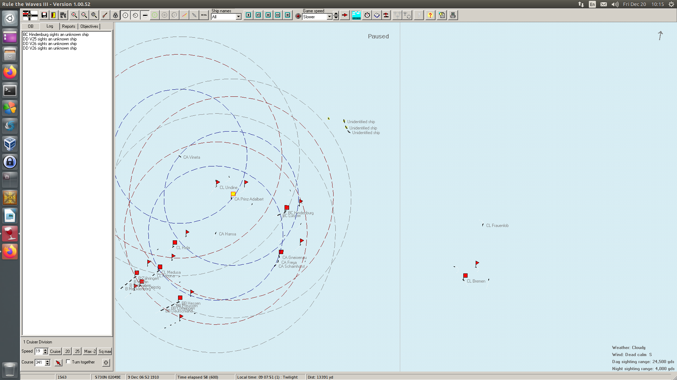Toggle the sea and sky view icon
The height and width of the screenshot is (380, 677).
tap(356, 15)
